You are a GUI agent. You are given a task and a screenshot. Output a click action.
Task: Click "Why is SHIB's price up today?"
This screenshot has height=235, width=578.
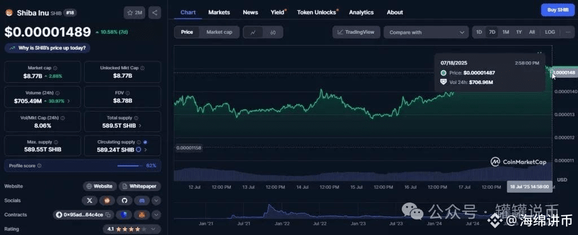click(47, 48)
